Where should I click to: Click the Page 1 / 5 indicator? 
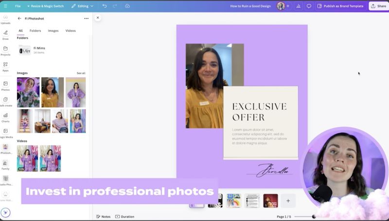tap(284, 217)
